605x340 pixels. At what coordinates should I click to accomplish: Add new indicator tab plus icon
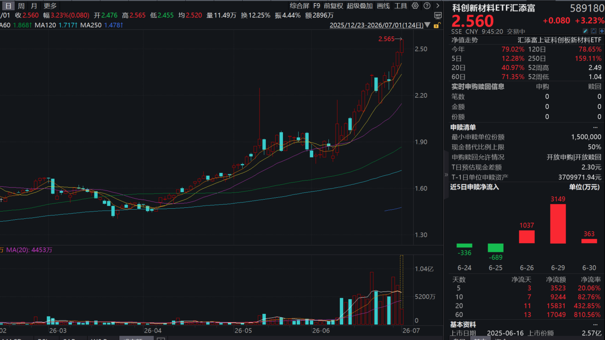click(x=161, y=338)
